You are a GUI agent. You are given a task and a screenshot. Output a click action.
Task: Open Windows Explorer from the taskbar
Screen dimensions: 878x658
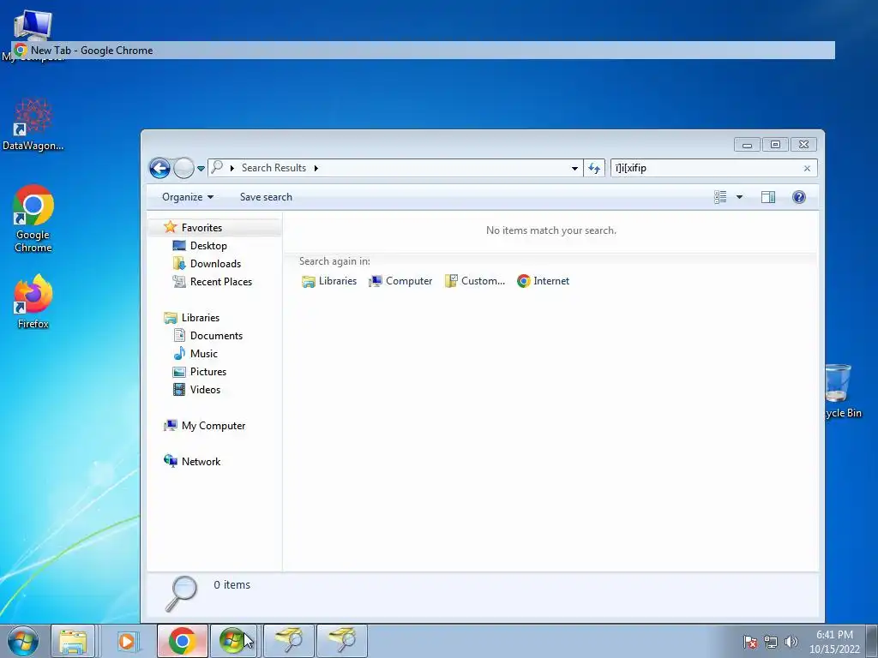click(x=73, y=641)
